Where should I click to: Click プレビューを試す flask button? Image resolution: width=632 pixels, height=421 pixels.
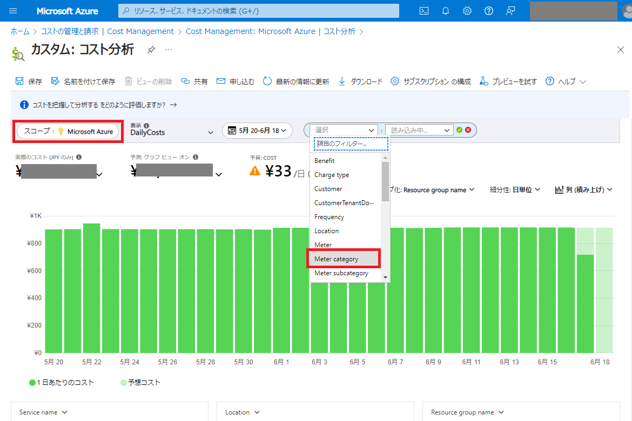click(x=508, y=82)
